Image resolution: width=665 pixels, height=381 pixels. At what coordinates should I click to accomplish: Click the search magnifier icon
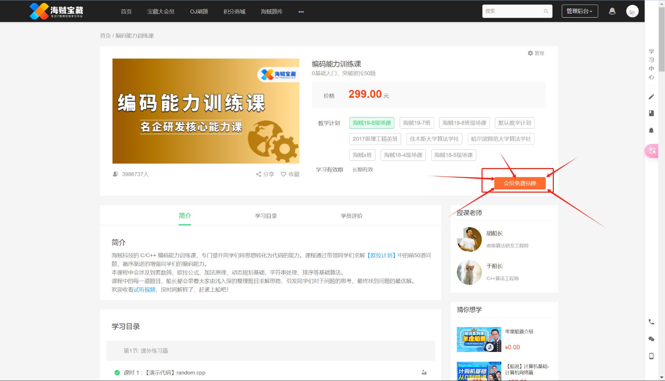[546, 11]
